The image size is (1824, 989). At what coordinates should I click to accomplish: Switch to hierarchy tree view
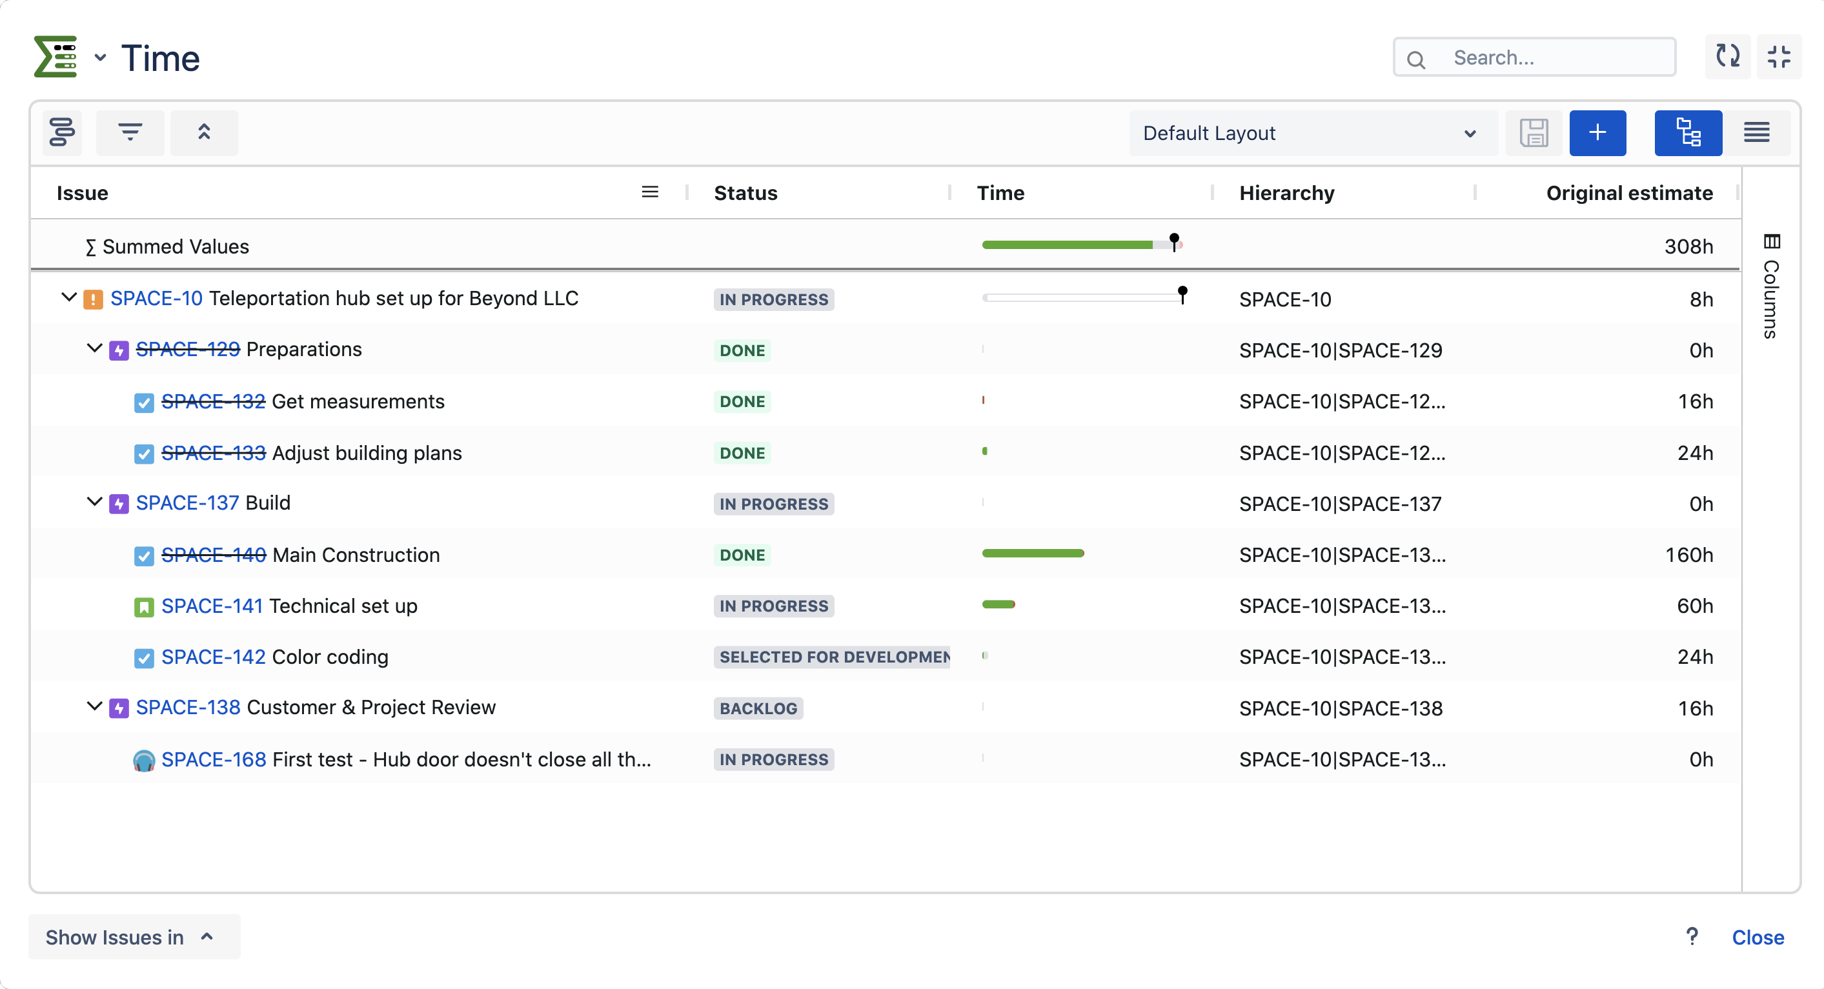tap(1687, 133)
